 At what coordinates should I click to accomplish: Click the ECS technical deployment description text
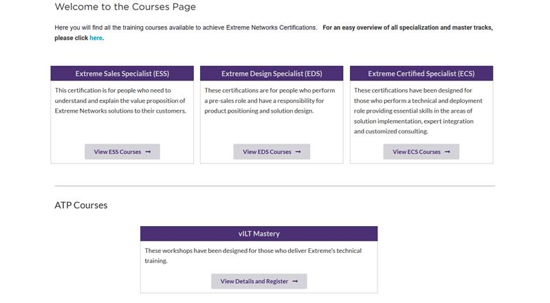click(418, 111)
